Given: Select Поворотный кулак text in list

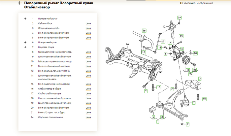Looking at the screenshot, I should click(x=48, y=43).
